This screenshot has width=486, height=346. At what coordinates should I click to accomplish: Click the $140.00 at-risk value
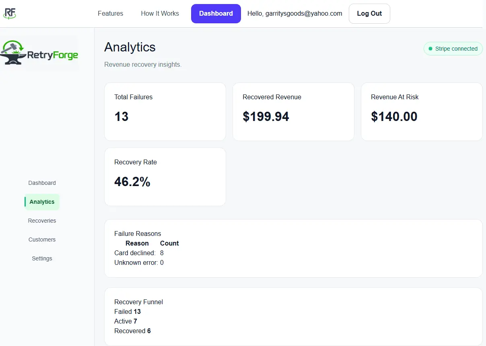click(394, 117)
